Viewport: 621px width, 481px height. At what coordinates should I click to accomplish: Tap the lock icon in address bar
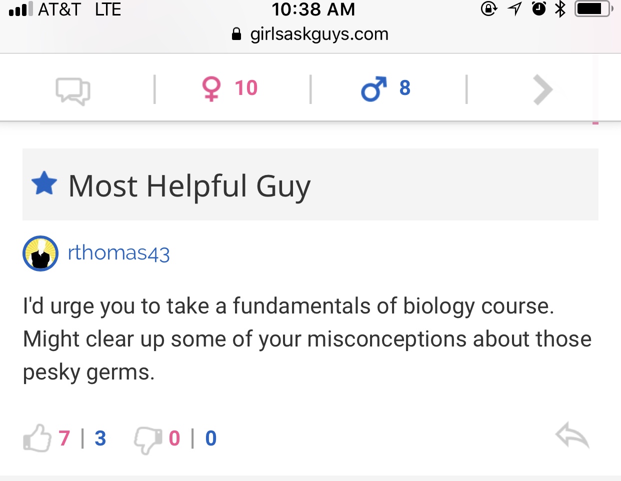coord(236,34)
